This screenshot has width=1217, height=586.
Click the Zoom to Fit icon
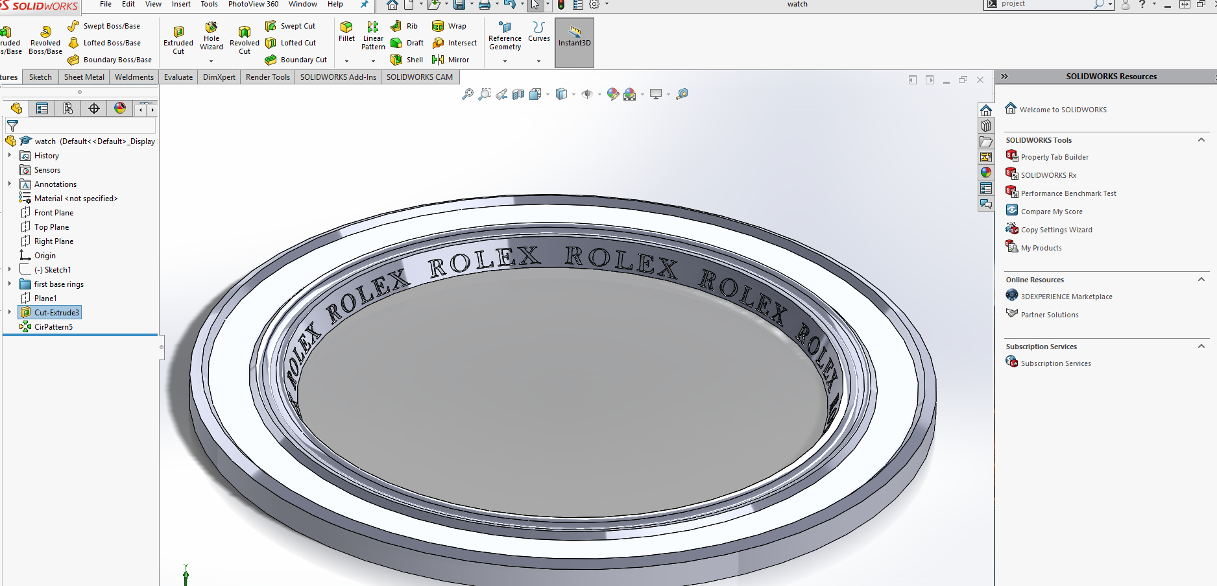coord(467,95)
